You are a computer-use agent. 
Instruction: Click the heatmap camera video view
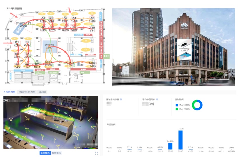[51, 122]
